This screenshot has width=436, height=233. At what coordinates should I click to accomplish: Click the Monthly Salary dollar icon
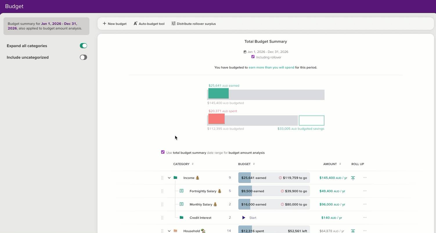click(181, 204)
